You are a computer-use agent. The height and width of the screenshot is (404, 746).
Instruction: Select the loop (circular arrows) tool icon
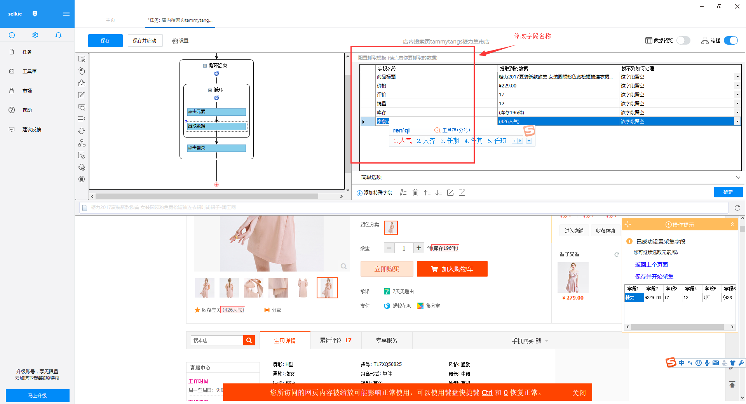pos(82,131)
